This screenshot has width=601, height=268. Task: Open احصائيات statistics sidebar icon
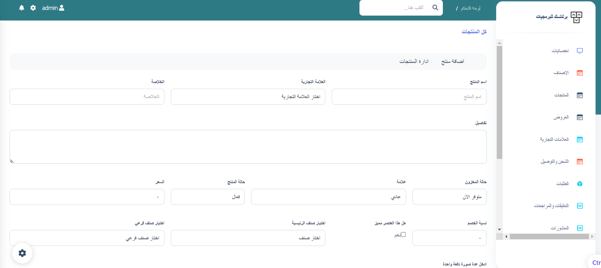580,51
